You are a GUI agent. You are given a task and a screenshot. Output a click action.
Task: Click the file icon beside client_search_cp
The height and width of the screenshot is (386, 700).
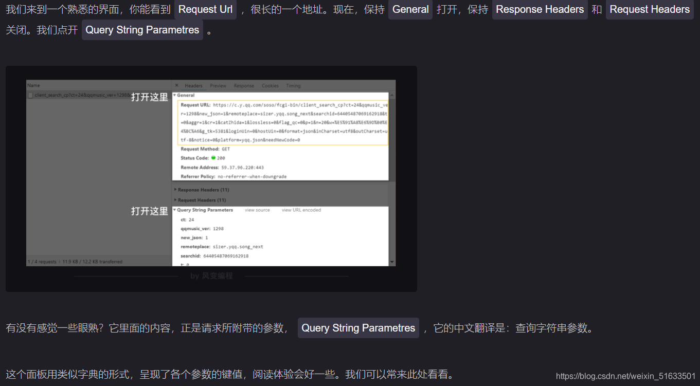[x=30, y=95]
